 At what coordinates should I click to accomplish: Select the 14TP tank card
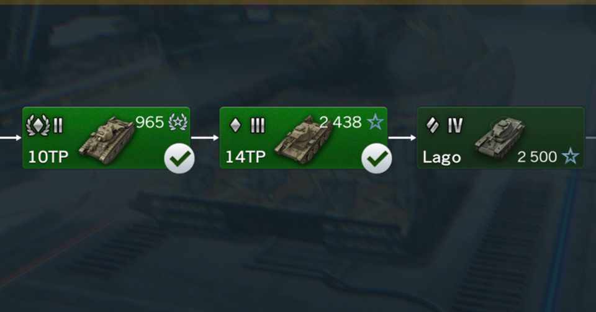[x=304, y=138]
